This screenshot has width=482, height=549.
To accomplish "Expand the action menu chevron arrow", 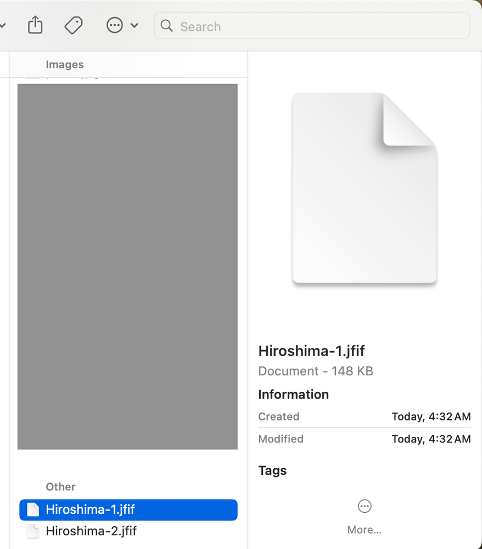I will click(134, 26).
